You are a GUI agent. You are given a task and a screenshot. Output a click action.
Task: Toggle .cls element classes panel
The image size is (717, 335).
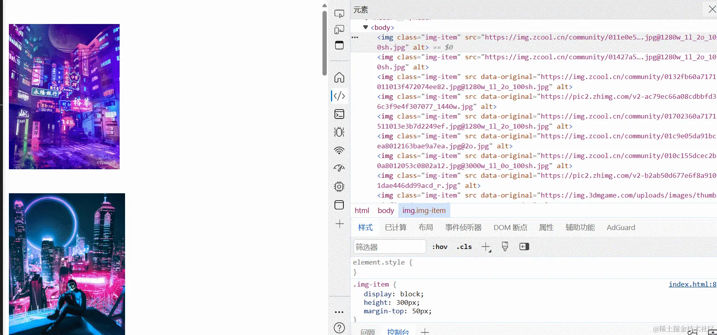pos(464,247)
